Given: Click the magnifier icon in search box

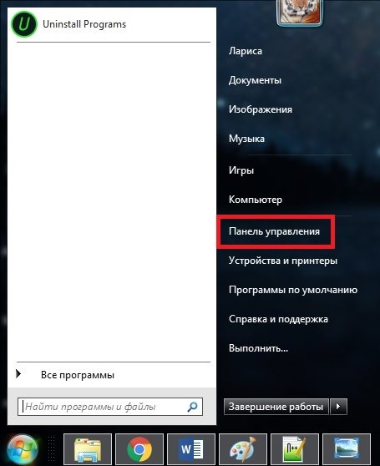Looking at the screenshot, I should [192, 407].
